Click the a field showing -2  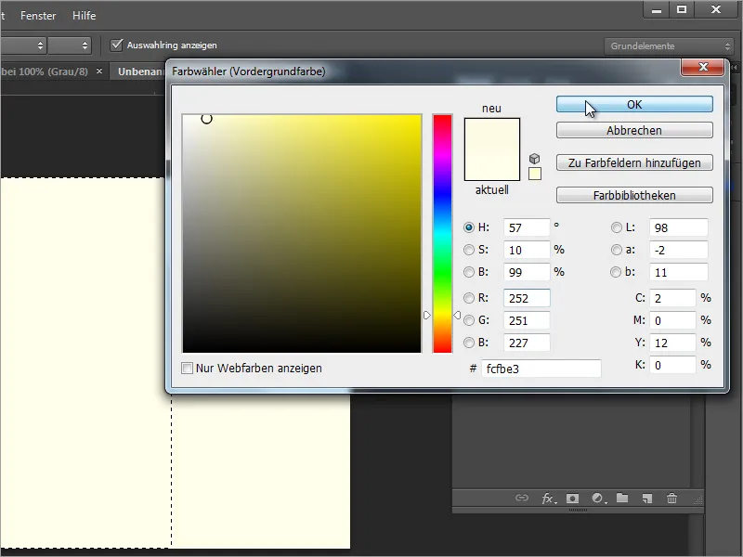[x=679, y=250]
